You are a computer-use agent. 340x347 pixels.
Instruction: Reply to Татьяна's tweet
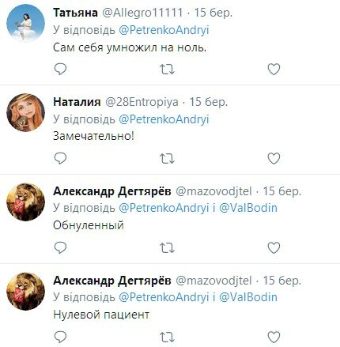(60, 70)
